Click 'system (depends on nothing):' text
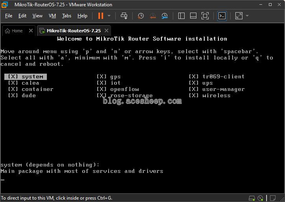 (x=50, y=165)
